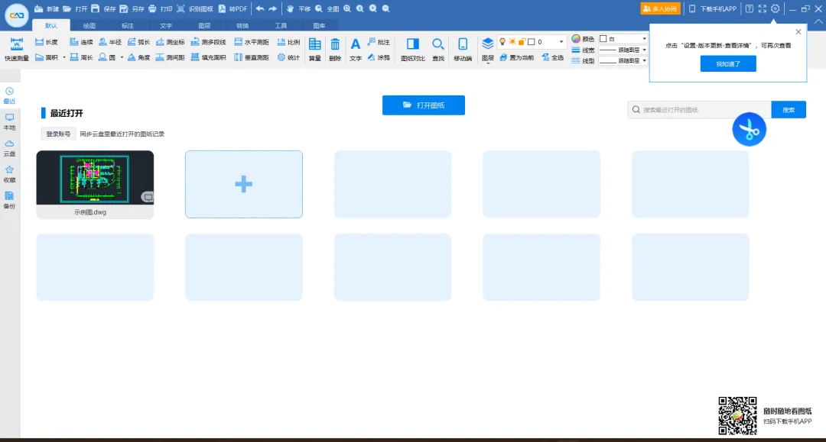Image resolution: width=826 pixels, height=442 pixels.
Task: Select the 文字 text tool
Action: [x=356, y=50]
